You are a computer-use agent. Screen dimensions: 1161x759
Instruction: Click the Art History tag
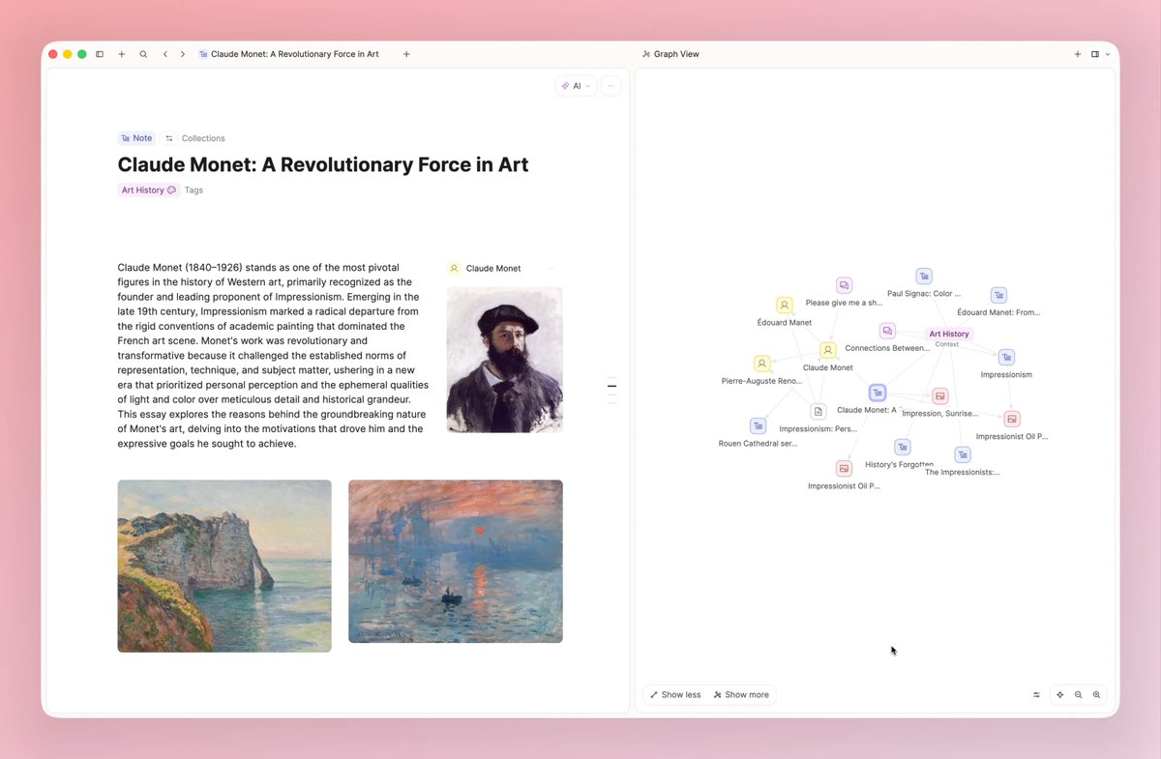coord(148,190)
